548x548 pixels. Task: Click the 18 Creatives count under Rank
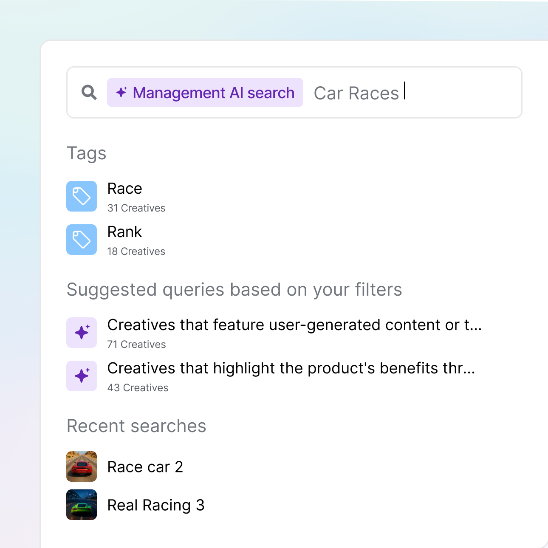click(x=136, y=251)
